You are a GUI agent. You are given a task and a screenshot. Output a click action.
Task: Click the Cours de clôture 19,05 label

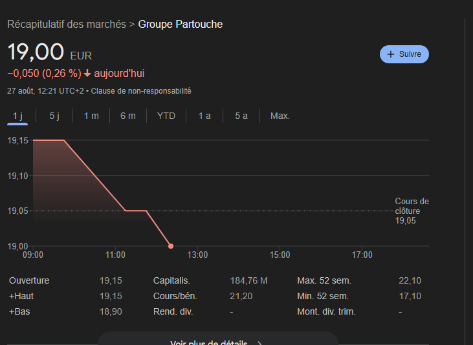click(412, 211)
